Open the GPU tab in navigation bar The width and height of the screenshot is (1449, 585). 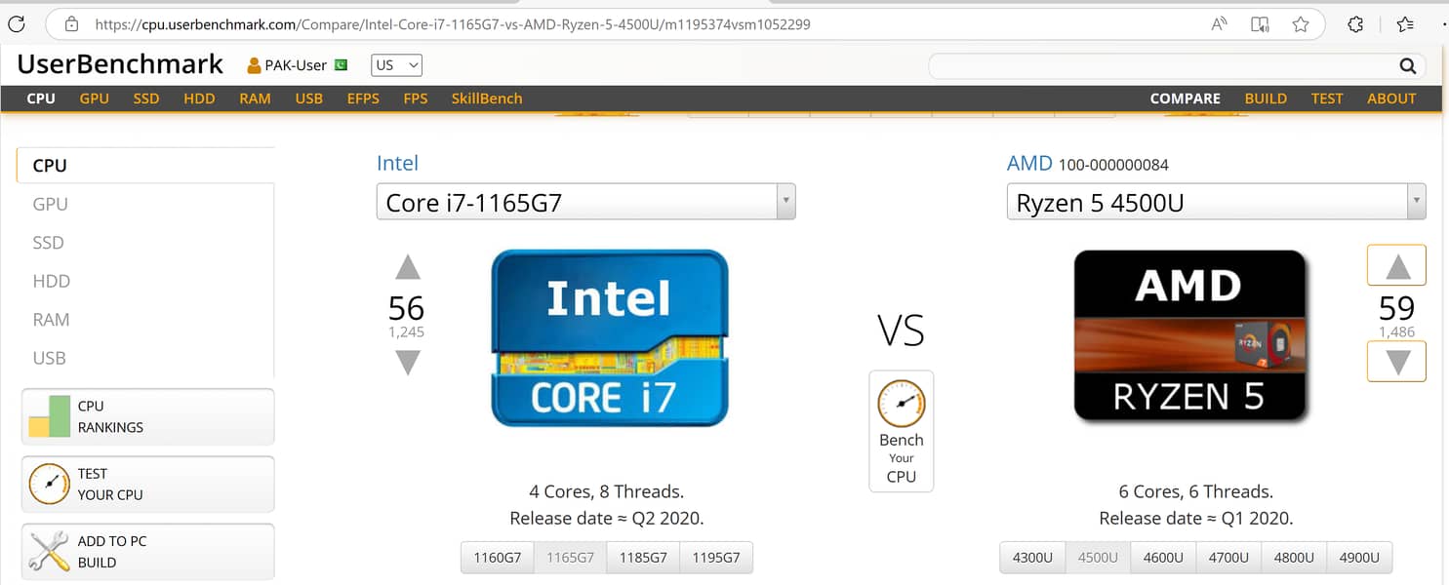(x=95, y=98)
